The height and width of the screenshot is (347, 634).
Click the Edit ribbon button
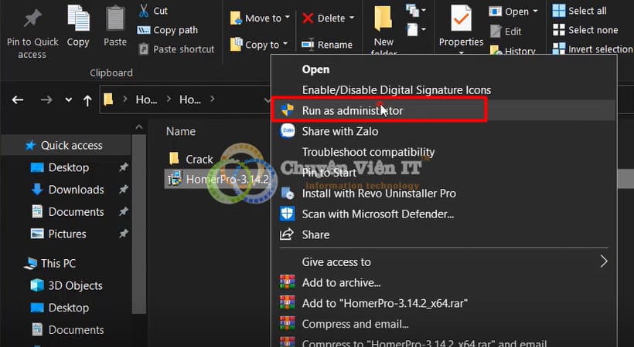click(x=506, y=31)
